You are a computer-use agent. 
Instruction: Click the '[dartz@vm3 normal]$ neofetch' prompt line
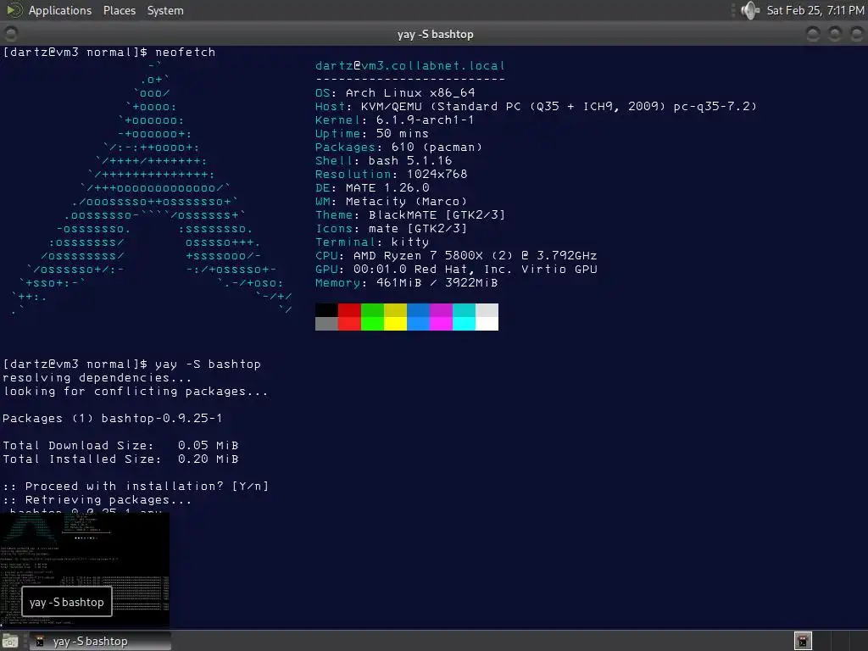point(109,52)
